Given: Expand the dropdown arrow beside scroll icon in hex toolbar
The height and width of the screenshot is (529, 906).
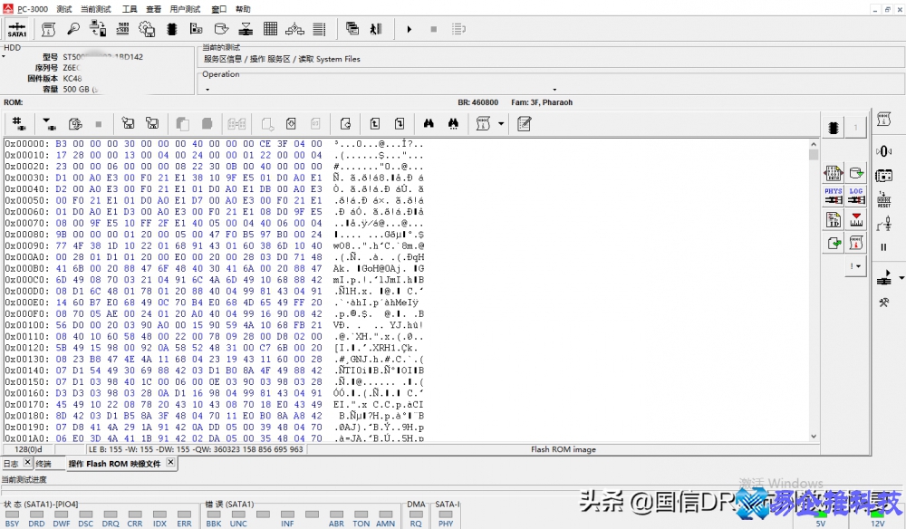Looking at the screenshot, I should coord(501,123).
